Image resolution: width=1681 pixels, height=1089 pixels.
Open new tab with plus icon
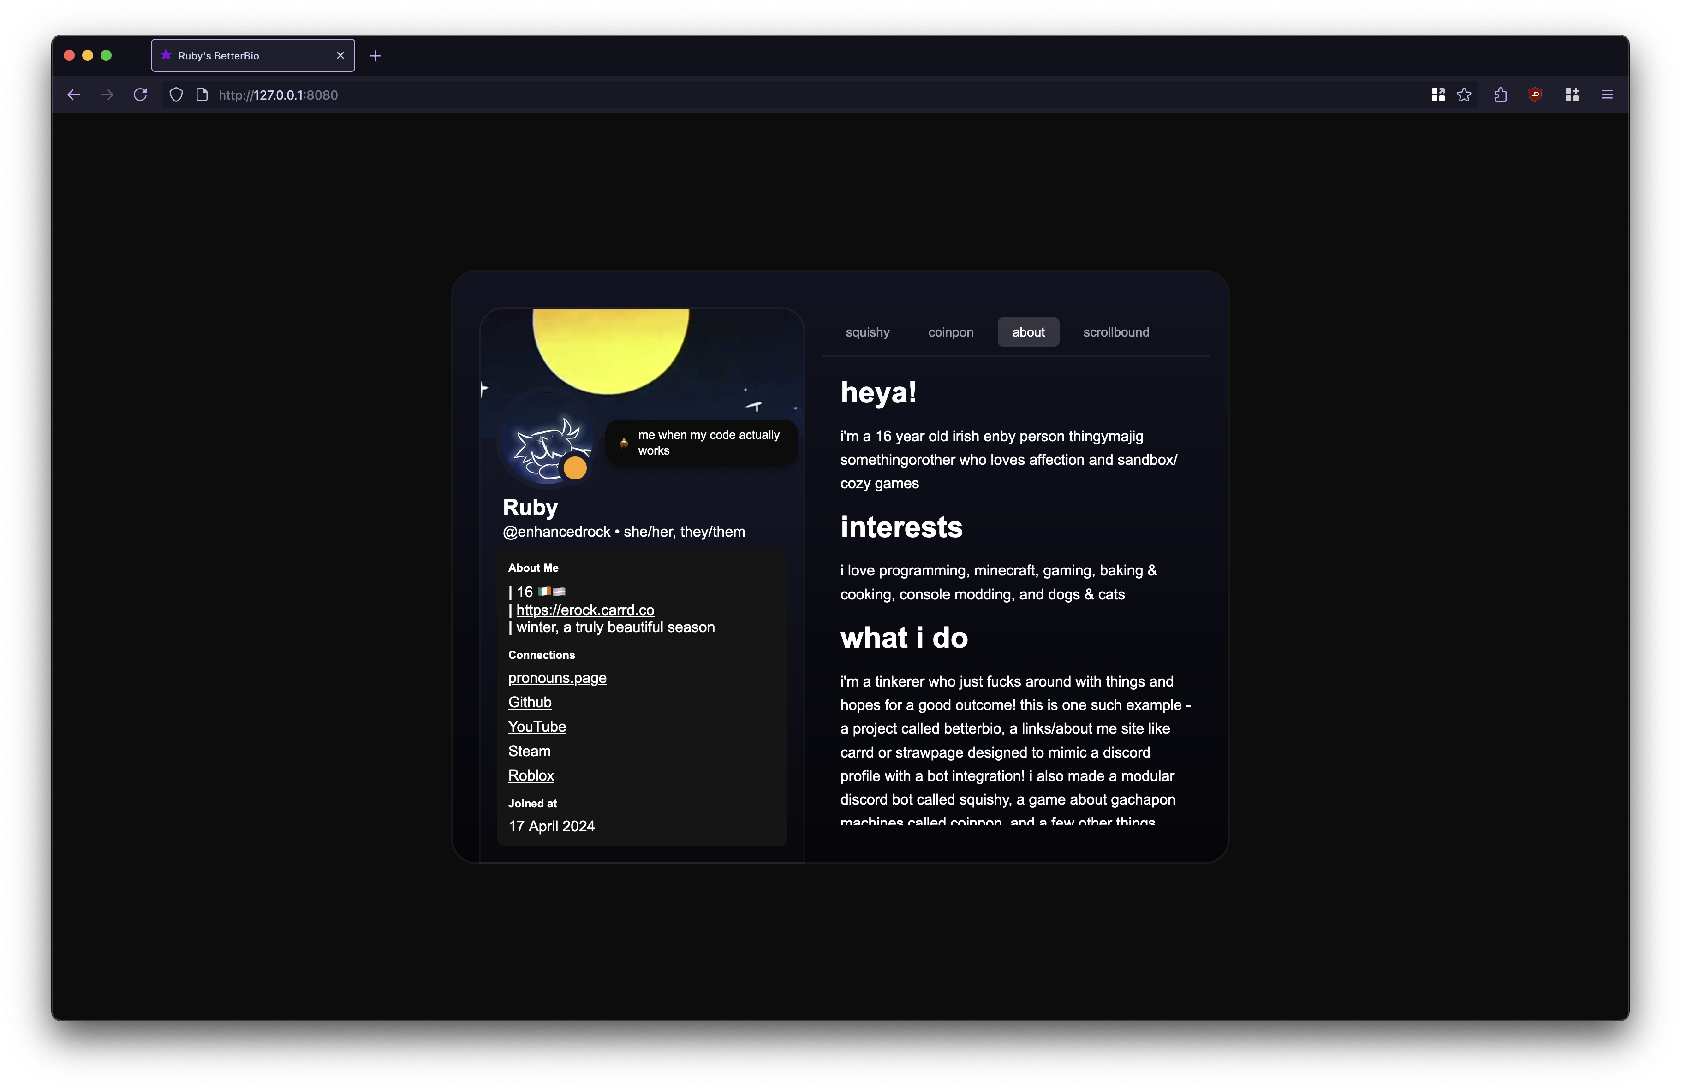pos(375,56)
